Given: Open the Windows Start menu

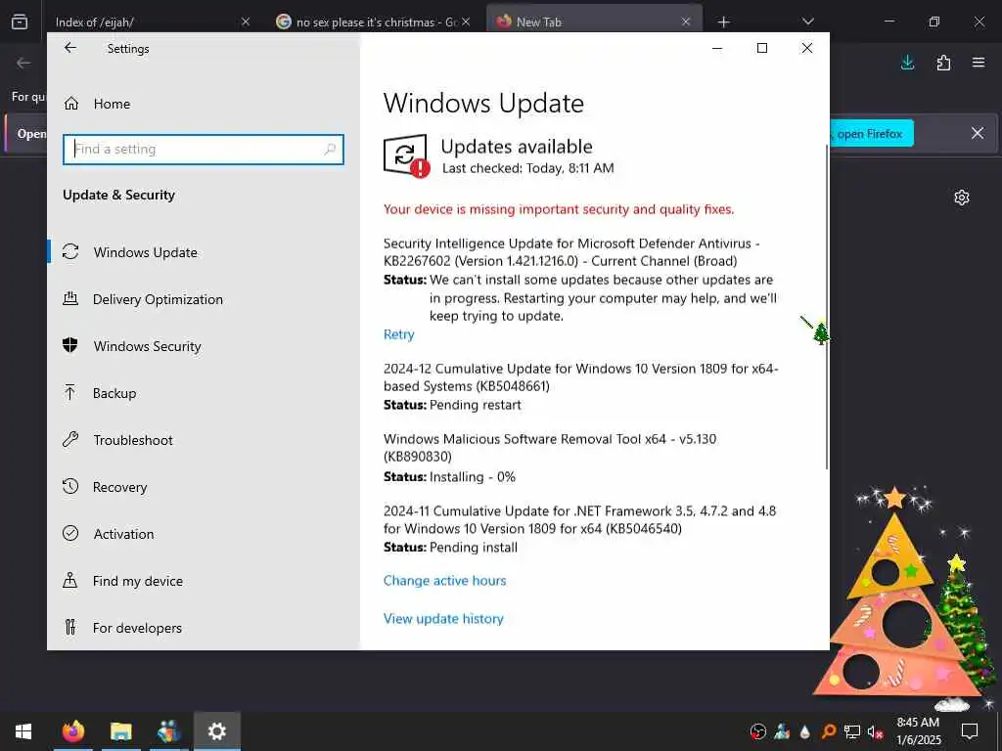Looking at the screenshot, I should [23, 731].
